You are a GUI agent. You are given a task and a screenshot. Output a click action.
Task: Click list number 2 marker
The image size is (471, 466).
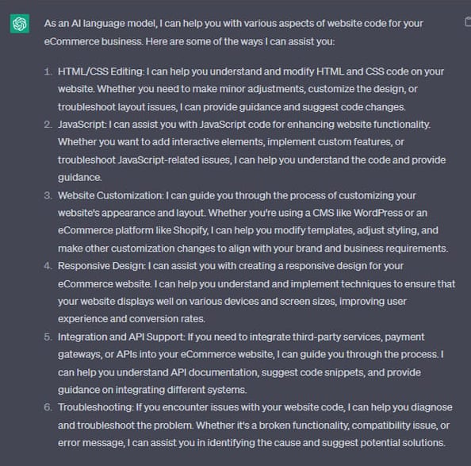48,125
